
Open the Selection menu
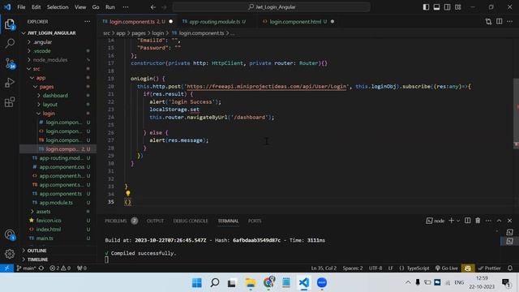pos(58,7)
